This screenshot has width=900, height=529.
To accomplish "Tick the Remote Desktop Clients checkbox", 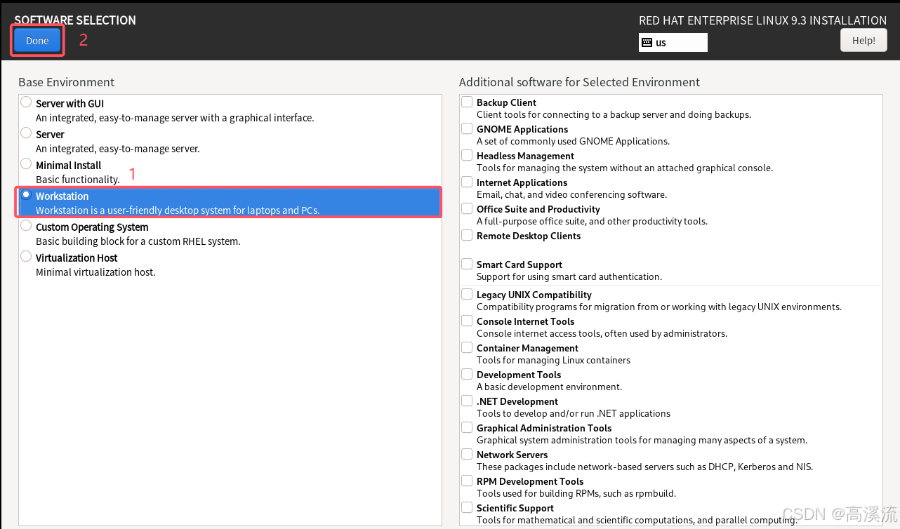I will [467, 235].
